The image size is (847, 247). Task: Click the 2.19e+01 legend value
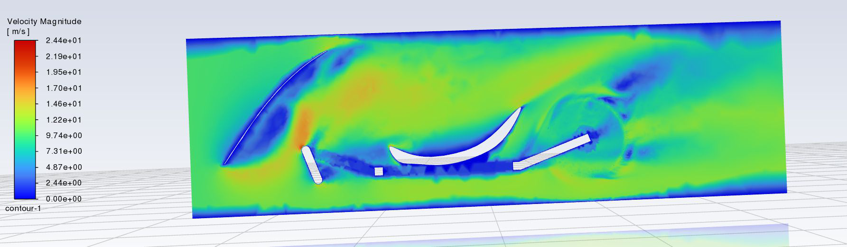click(64, 56)
